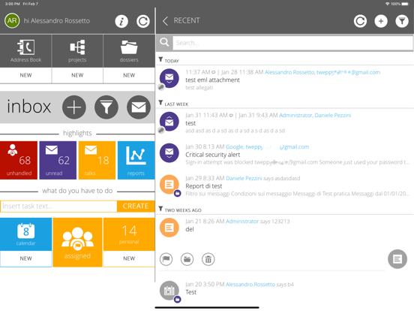Open the 18 talks tile

point(97,160)
